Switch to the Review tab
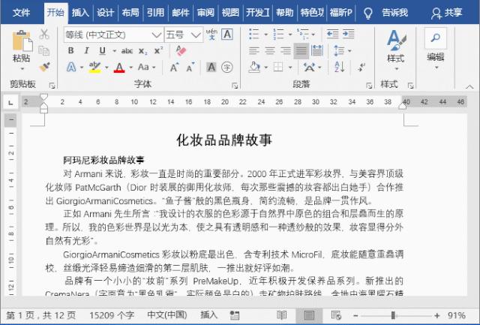 coord(205,13)
